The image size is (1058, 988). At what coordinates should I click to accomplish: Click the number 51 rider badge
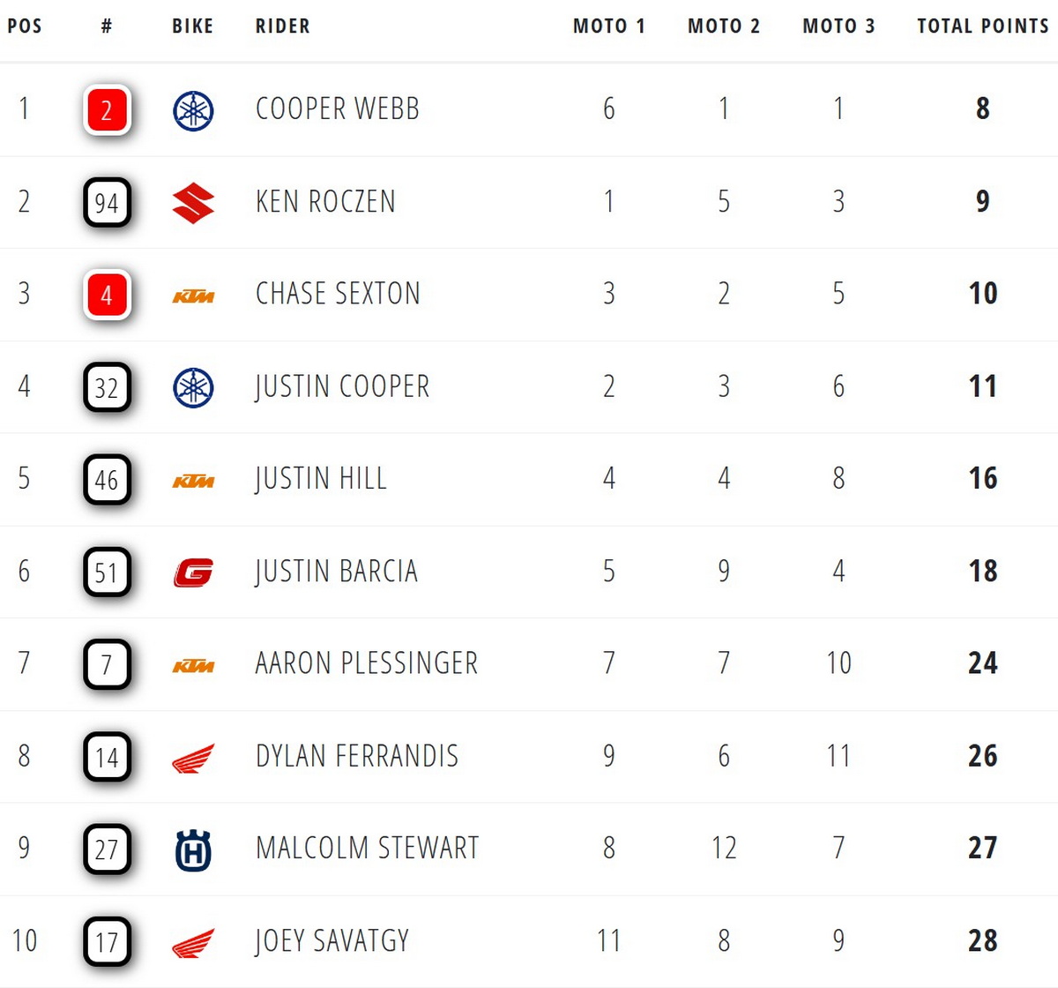(x=107, y=572)
